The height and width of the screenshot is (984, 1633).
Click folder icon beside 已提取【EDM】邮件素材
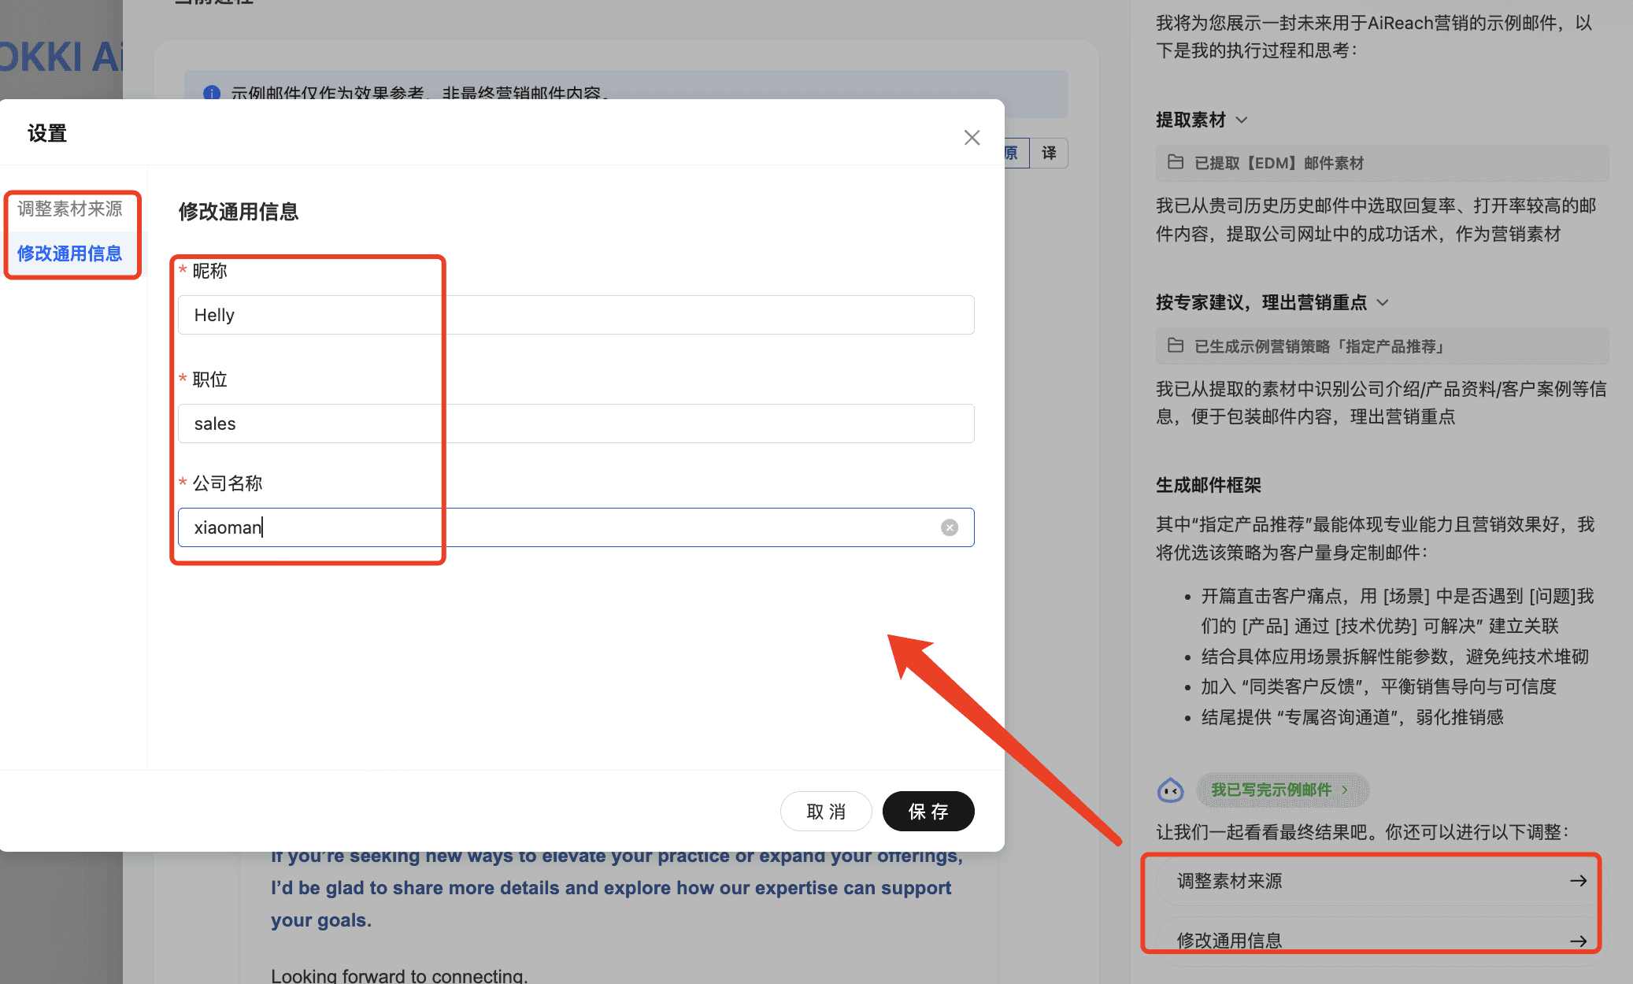1176,162
